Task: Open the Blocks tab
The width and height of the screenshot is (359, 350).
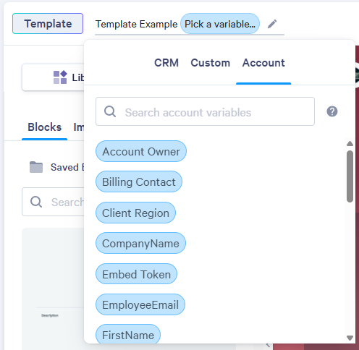Action: [45, 127]
